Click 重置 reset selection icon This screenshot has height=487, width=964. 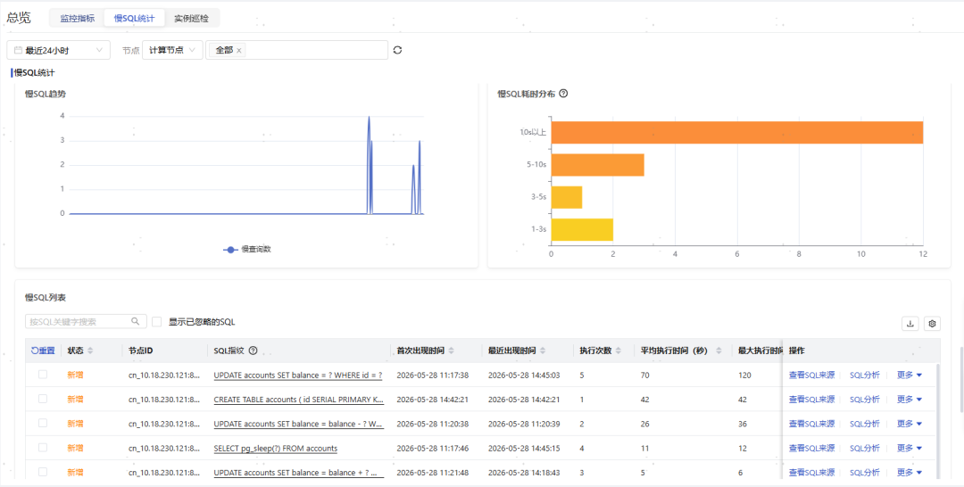click(x=43, y=351)
